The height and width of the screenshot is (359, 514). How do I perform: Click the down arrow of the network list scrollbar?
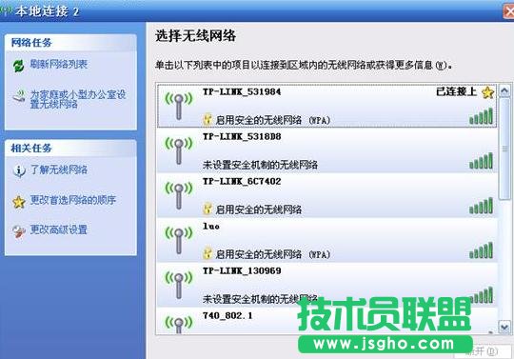pos(504,327)
